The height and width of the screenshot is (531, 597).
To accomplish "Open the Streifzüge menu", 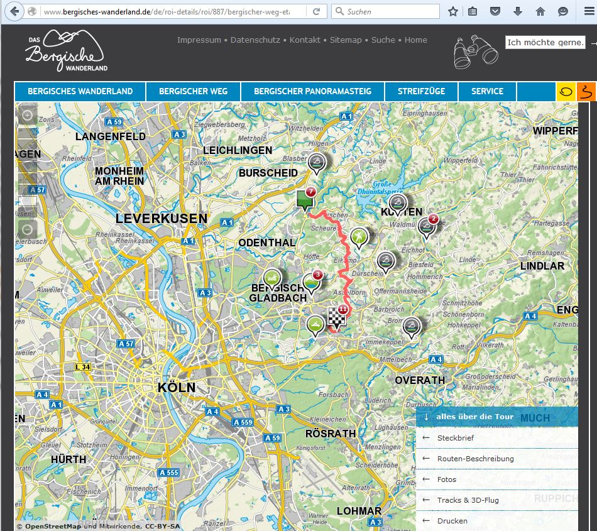I will (421, 91).
